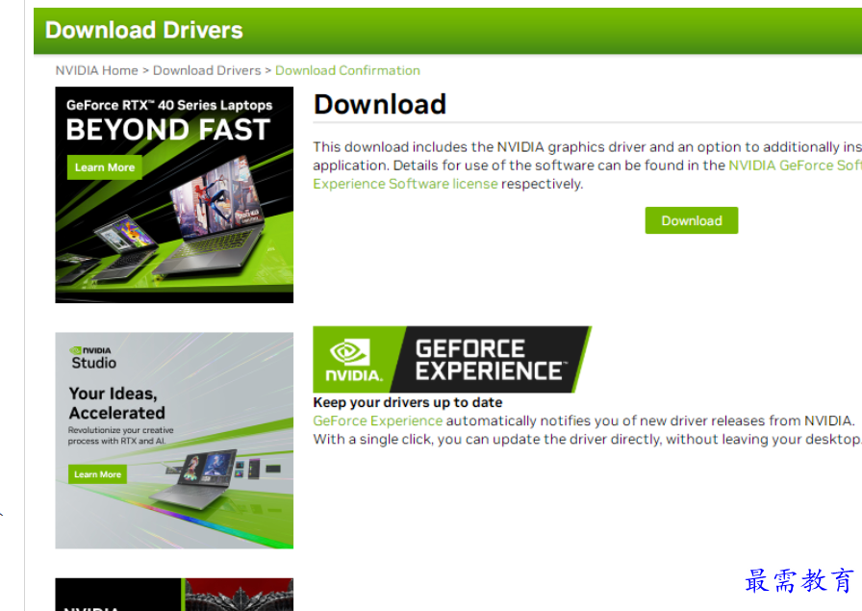Open the NVIDIA Studio ad image
Image resolution: width=862 pixels, height=611 pixels.
pyautogui.click(x=174, y=440)
